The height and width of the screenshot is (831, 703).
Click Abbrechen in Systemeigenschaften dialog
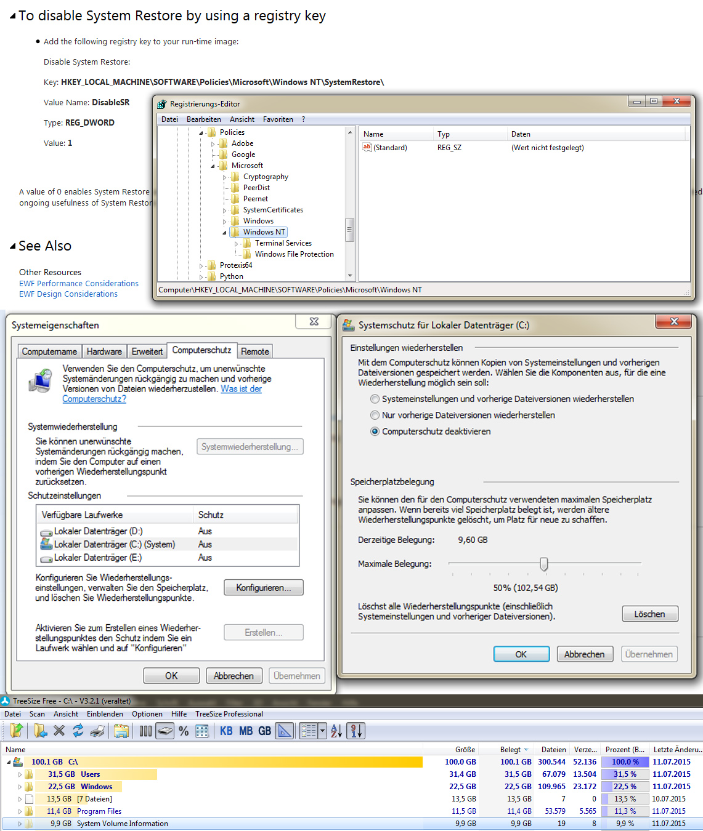pyautogui.click(x=234, y=676)
